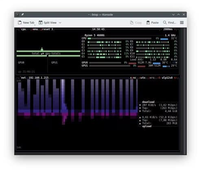Increase update interval with plus beside 2000ms

(x=175, y=29)
